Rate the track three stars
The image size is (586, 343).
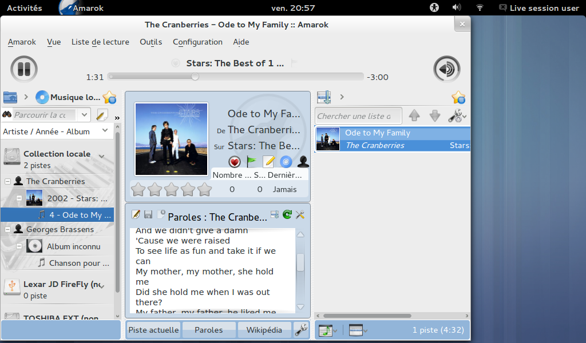[171, 190]
